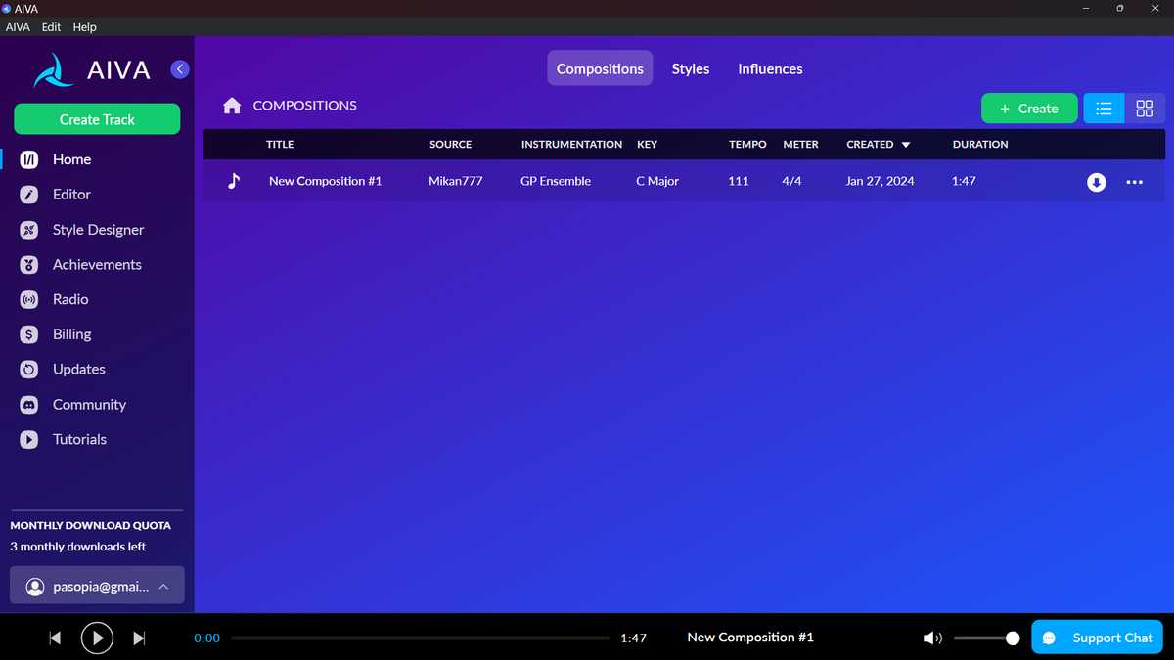1174x660 pixels.
Task: Skip to previous track
Action: (x=55, y=638)
